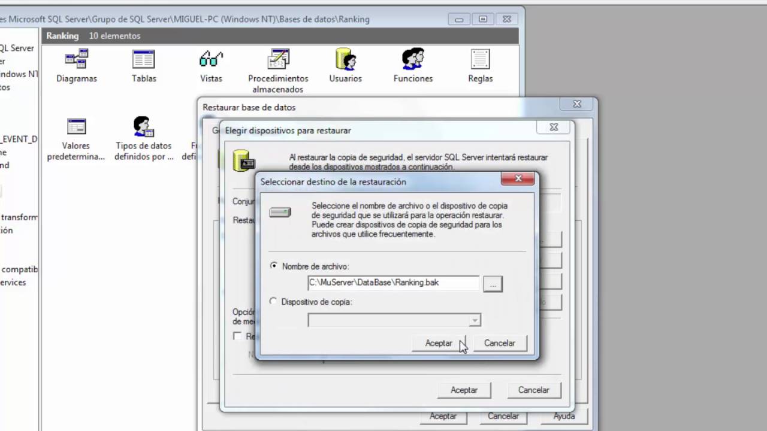The width and height of the screenshot is (767, 431).
Task: Toggle the checkbox in the Elegir dispositivos dialog
Action: coord(237,336)
